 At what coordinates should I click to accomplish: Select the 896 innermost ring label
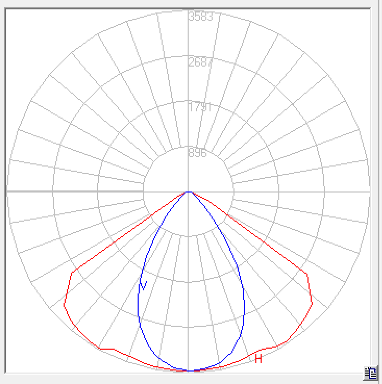tap(198, 153)
